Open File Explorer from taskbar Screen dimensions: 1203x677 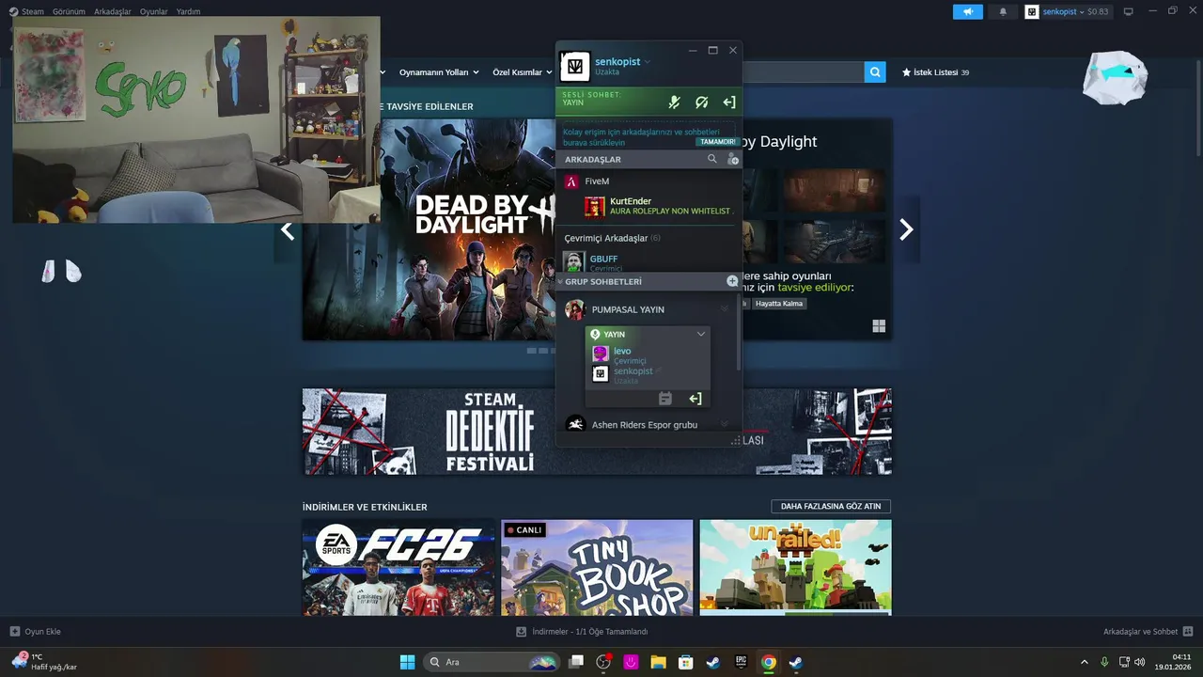tap(659, 662)
